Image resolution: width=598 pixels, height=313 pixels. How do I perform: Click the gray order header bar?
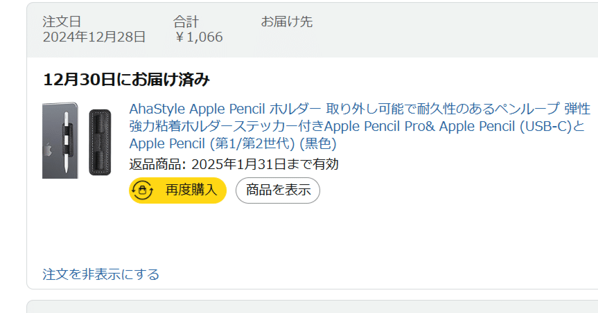tap(416, 30)
